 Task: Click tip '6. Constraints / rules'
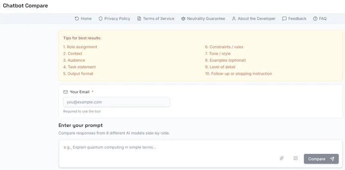pyautogui.click(x=224, y=47)
